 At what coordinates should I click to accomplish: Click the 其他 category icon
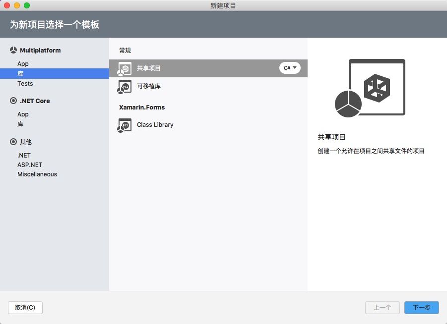click(13, 142)
